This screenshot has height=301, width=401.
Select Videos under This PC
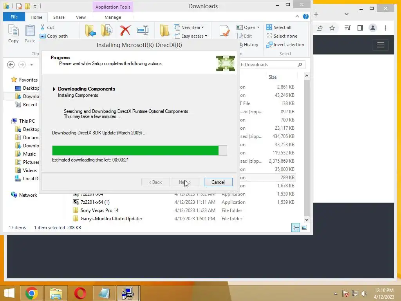coord(26,170)
